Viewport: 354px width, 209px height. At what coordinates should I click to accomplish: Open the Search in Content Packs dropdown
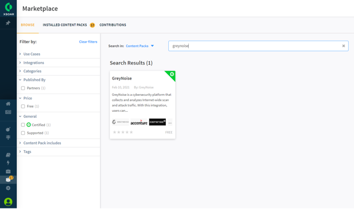[x=140, y=46]
